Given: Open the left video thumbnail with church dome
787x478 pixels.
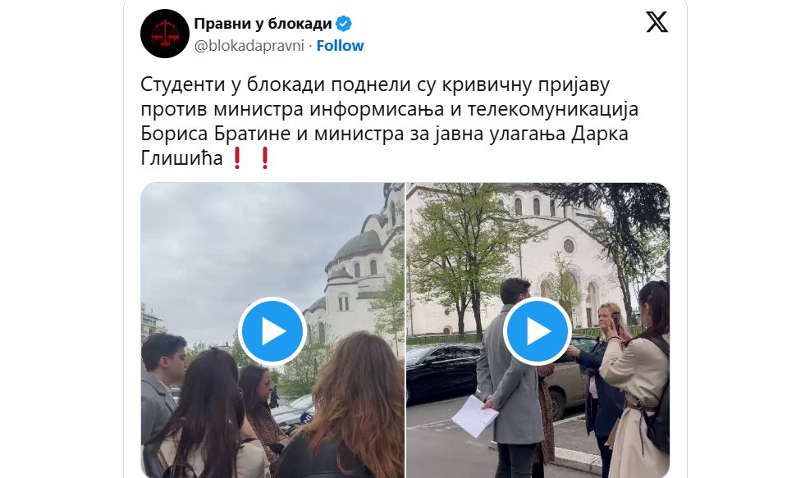Looking at the screenshot, I should (272, 330).
